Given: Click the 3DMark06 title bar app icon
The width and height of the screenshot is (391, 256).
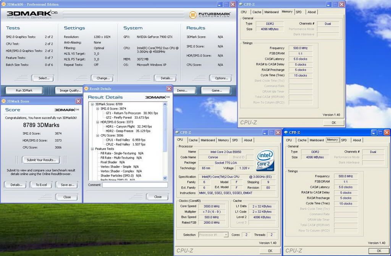Looking at the screenshot, I should coord(3,4).
